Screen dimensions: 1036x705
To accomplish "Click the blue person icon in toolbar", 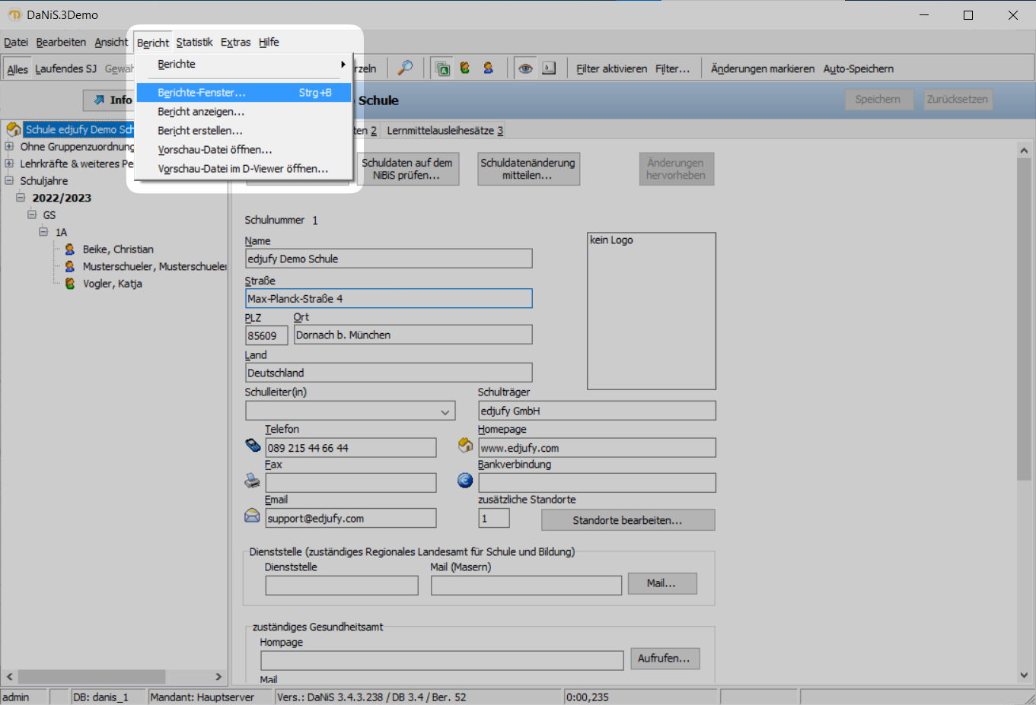I will [488, 68].
